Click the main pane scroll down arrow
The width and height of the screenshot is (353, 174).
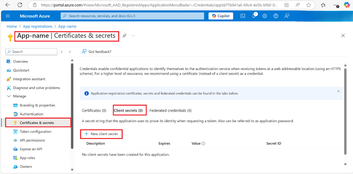point(345,164)
